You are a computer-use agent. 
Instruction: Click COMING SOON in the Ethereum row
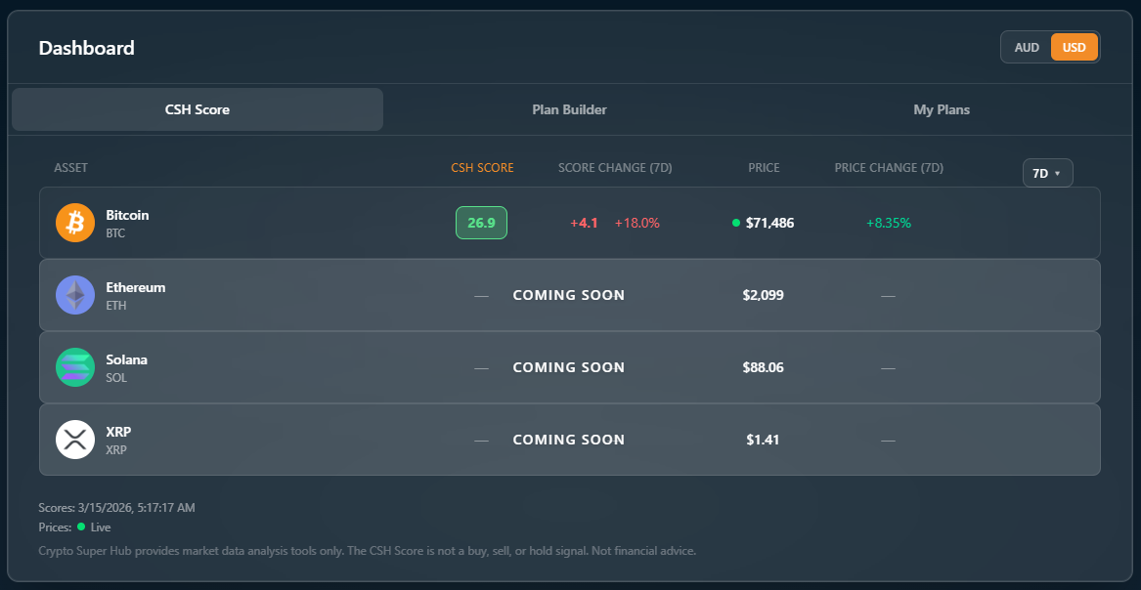pyautogui.click(x=568, y=295)
